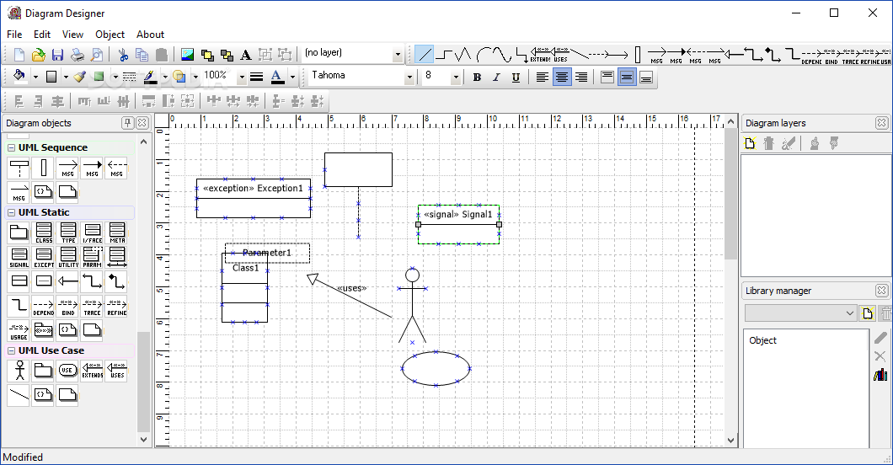Set vertical text alignment to top
893x465 pixels.
pyautogui.click(x=607, y=77)
